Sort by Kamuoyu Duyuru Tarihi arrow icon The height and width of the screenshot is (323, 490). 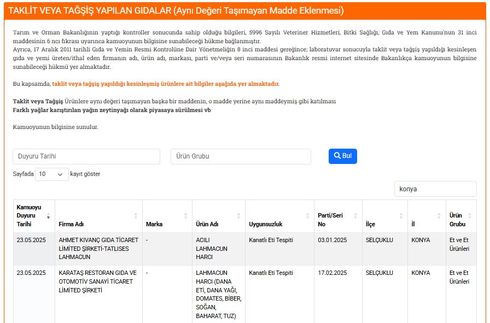coord(49,216)
